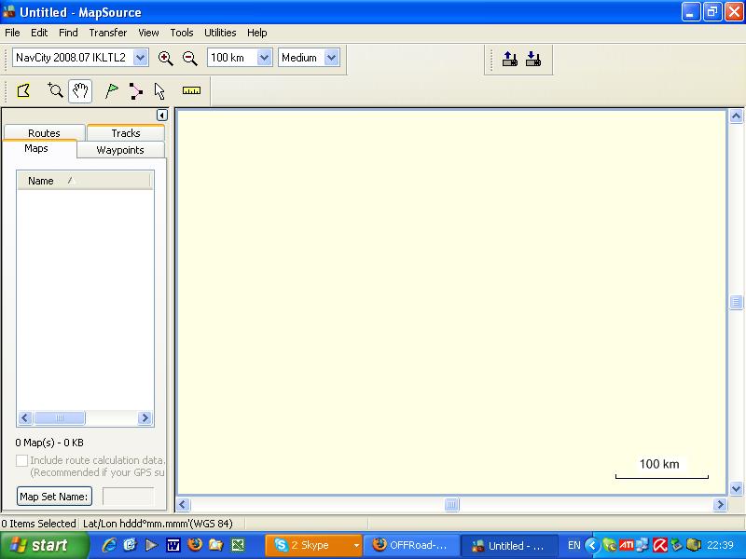Click the map's horizontal scrollbar thumb

[x=451, y=505]
